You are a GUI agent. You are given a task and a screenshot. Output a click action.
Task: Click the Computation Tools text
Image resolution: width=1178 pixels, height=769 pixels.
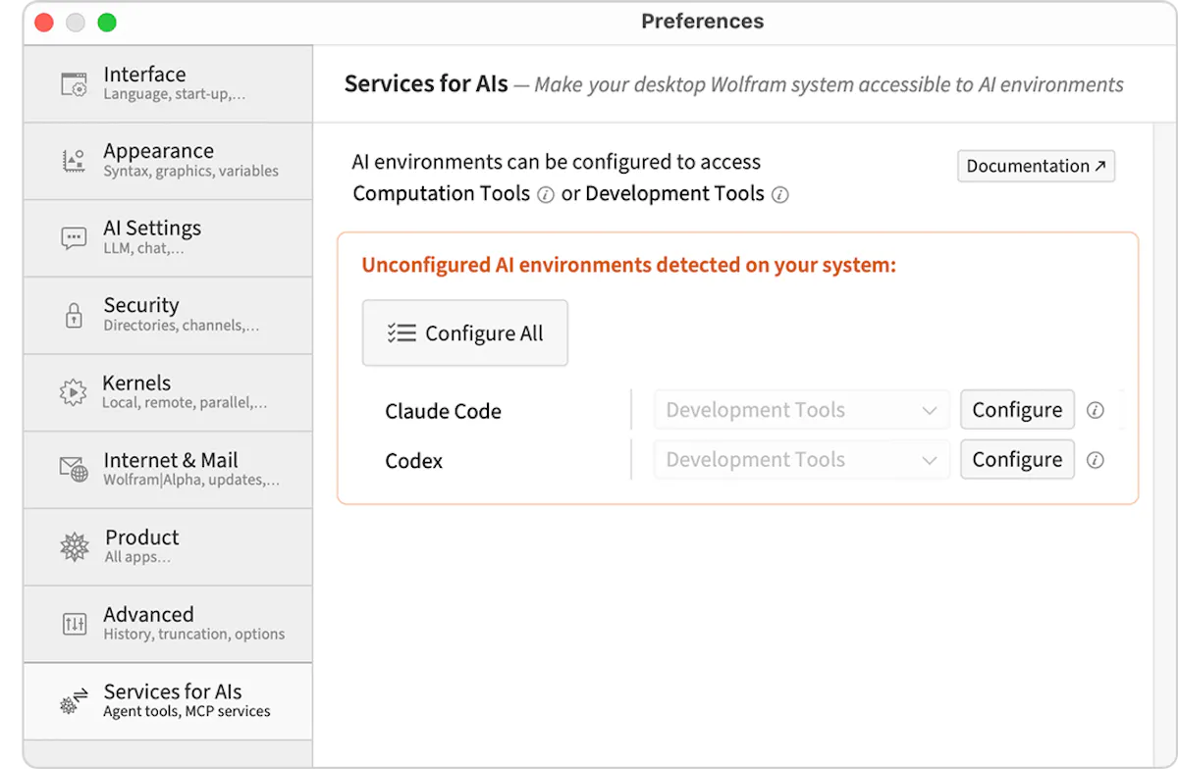[x=442, y=194]
